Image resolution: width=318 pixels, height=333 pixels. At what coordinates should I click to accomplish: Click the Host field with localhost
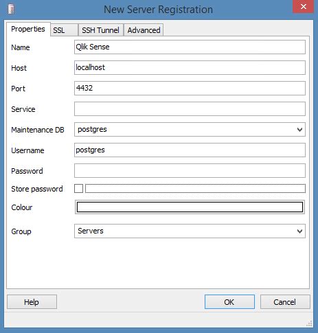point(190,67)
